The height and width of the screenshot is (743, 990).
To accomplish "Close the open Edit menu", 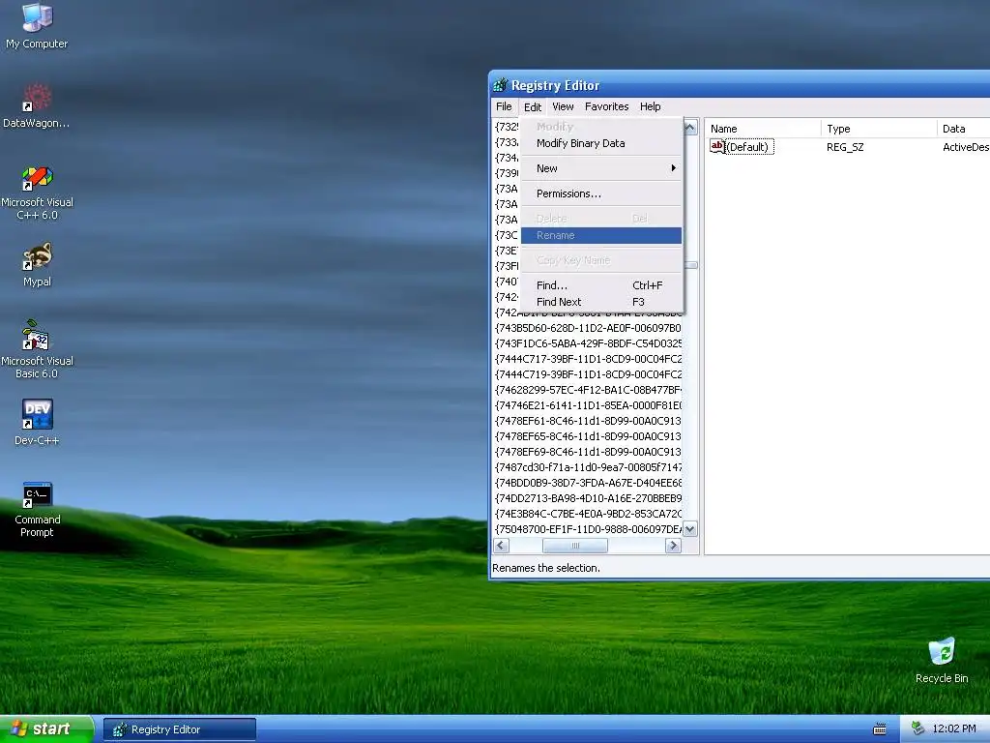I will (533, 106).
